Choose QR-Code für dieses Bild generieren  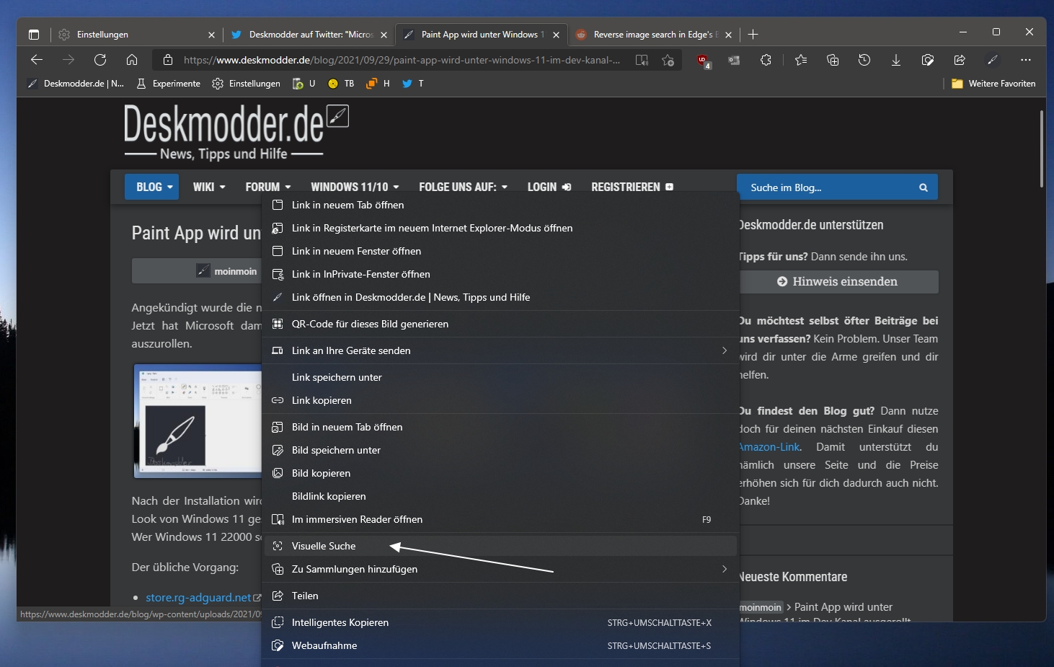[500, 324]
